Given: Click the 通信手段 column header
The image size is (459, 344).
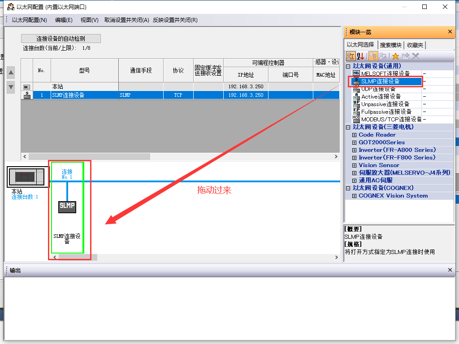Looking at the screenshot, I should 141,70.
